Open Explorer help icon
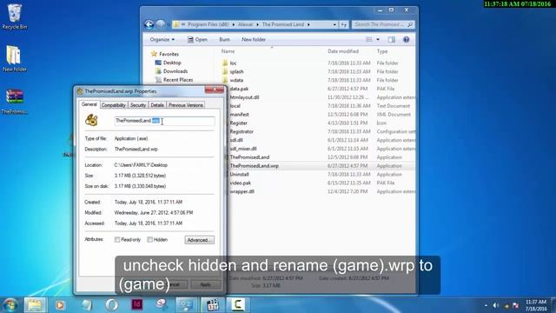This screenshot has width=556, height=313. click(406, 39)
